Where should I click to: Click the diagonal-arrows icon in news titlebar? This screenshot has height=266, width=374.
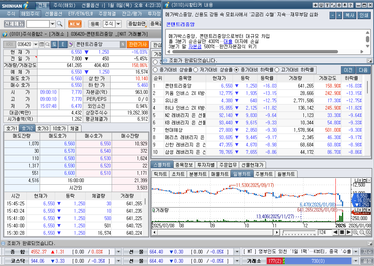click(x=333, y=5)
